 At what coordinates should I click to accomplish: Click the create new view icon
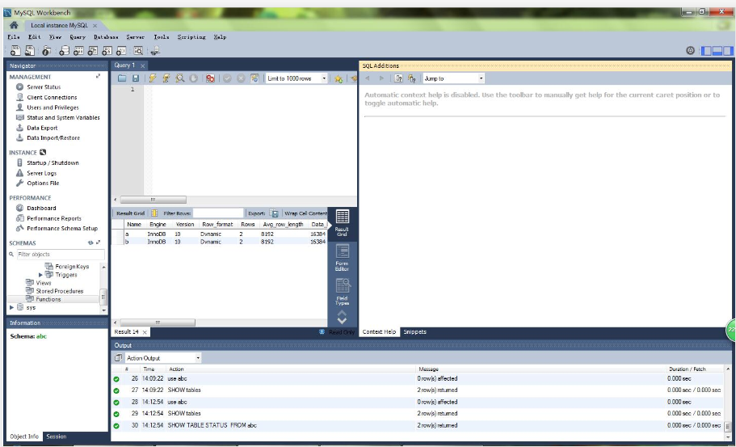tap(93, 50)
